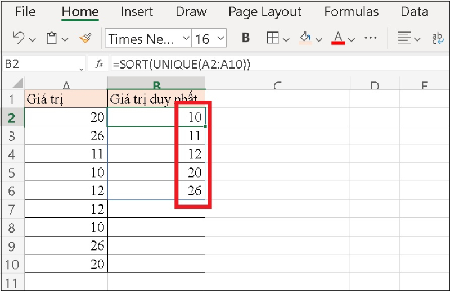This screenshot has width=450, height=291.
Task: Click the Borders icon
Action: pyautogui.click(x=273, y=38)
